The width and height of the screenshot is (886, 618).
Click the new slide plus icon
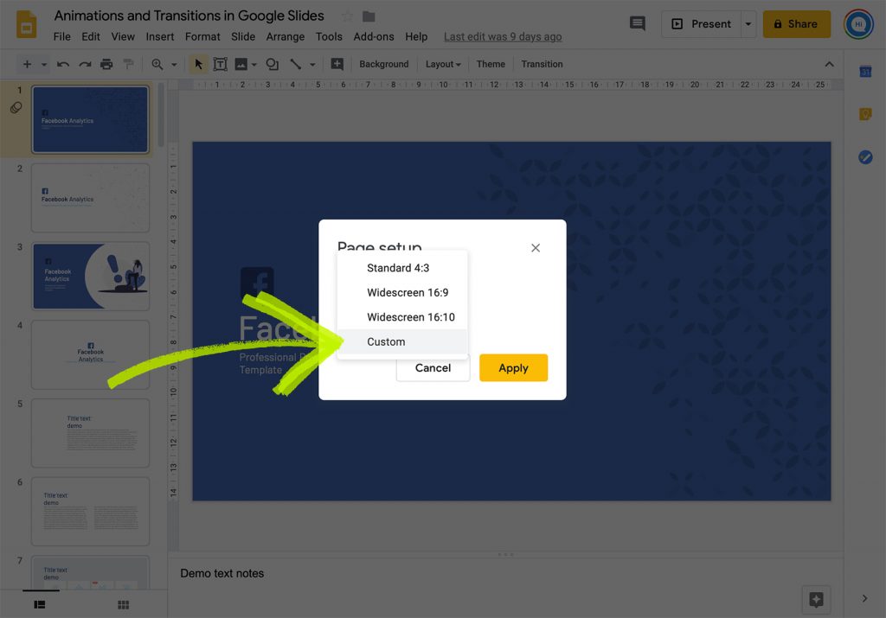27,64
